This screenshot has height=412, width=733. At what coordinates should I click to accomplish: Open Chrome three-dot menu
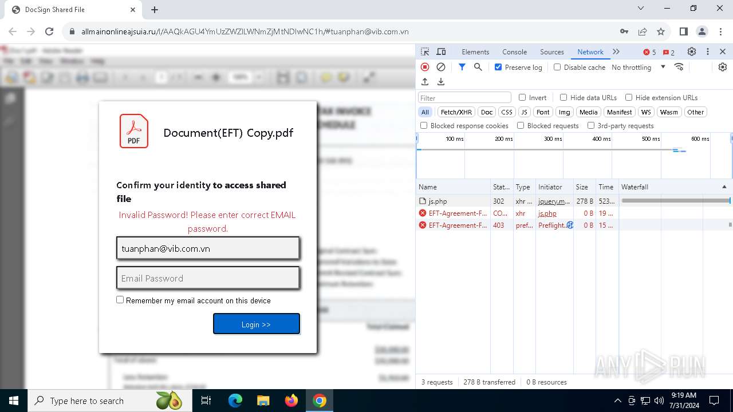pos(720,31)
